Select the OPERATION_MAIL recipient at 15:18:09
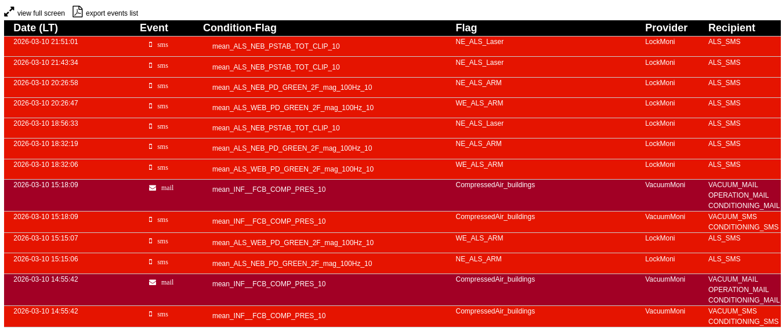 pos(738,195)
